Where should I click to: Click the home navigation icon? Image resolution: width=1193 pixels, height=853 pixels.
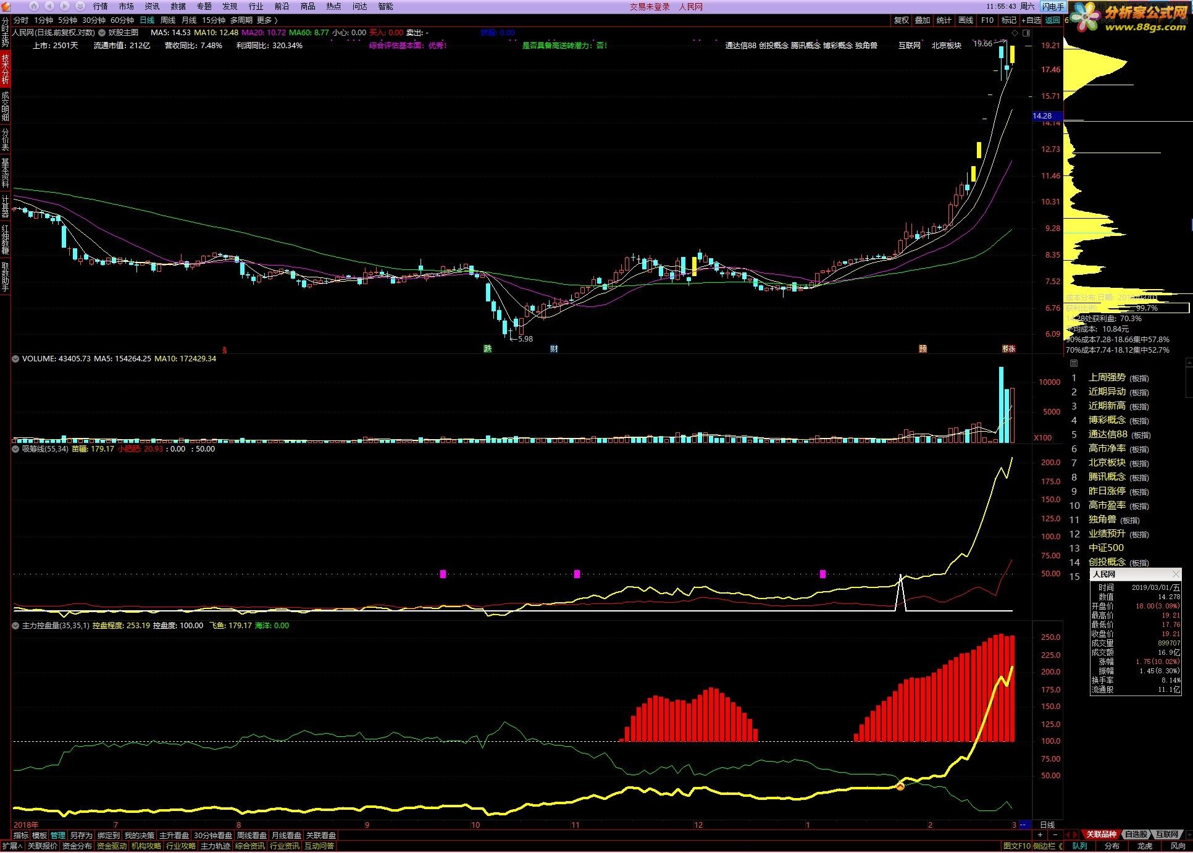coord(34,6)
